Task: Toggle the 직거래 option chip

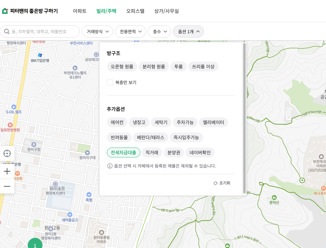Action: point(152,152)
